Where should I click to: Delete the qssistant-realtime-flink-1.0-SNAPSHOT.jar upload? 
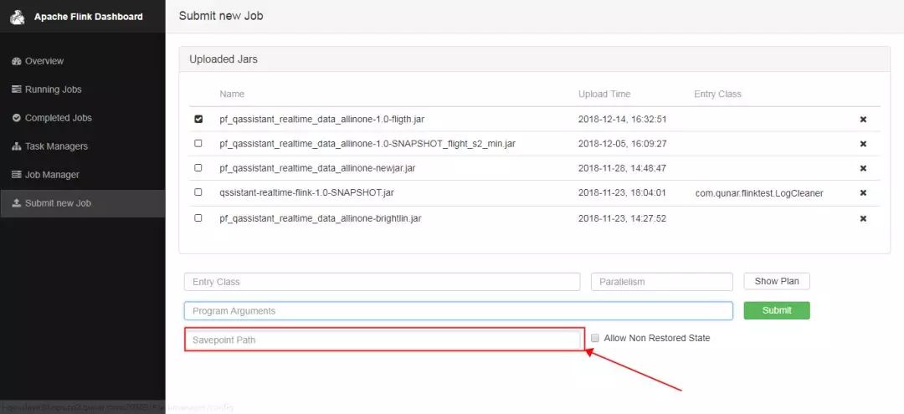click(863, 193)
